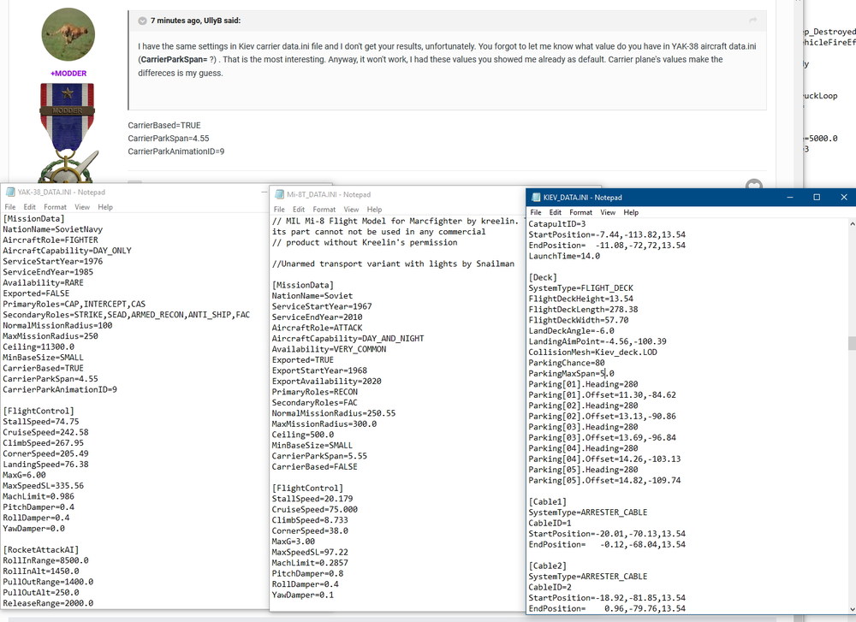Click the user avatar thumbnail
The image size is (856, 622).
coord(68,34)
